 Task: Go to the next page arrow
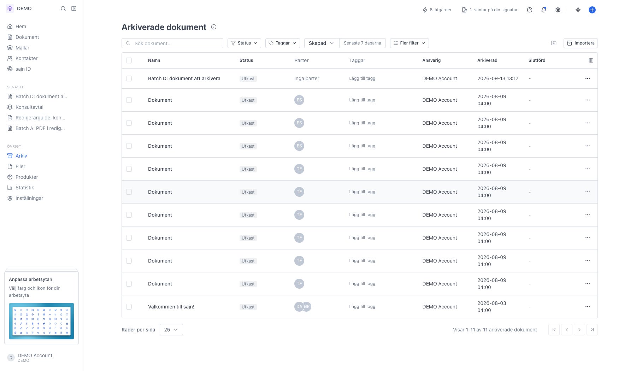(x=579, y=330)
